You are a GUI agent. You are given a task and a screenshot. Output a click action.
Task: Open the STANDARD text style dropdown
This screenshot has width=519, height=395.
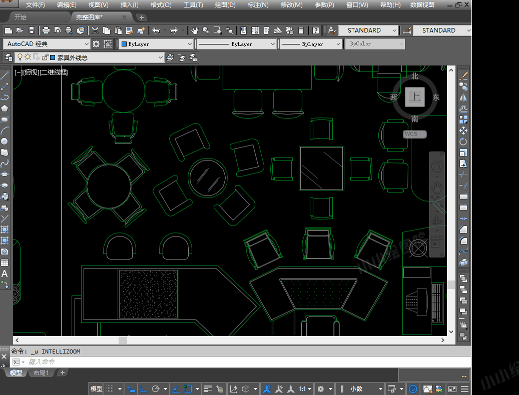367,30
